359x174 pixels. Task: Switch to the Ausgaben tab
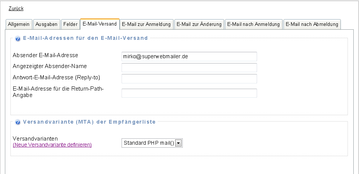(46, 24)
